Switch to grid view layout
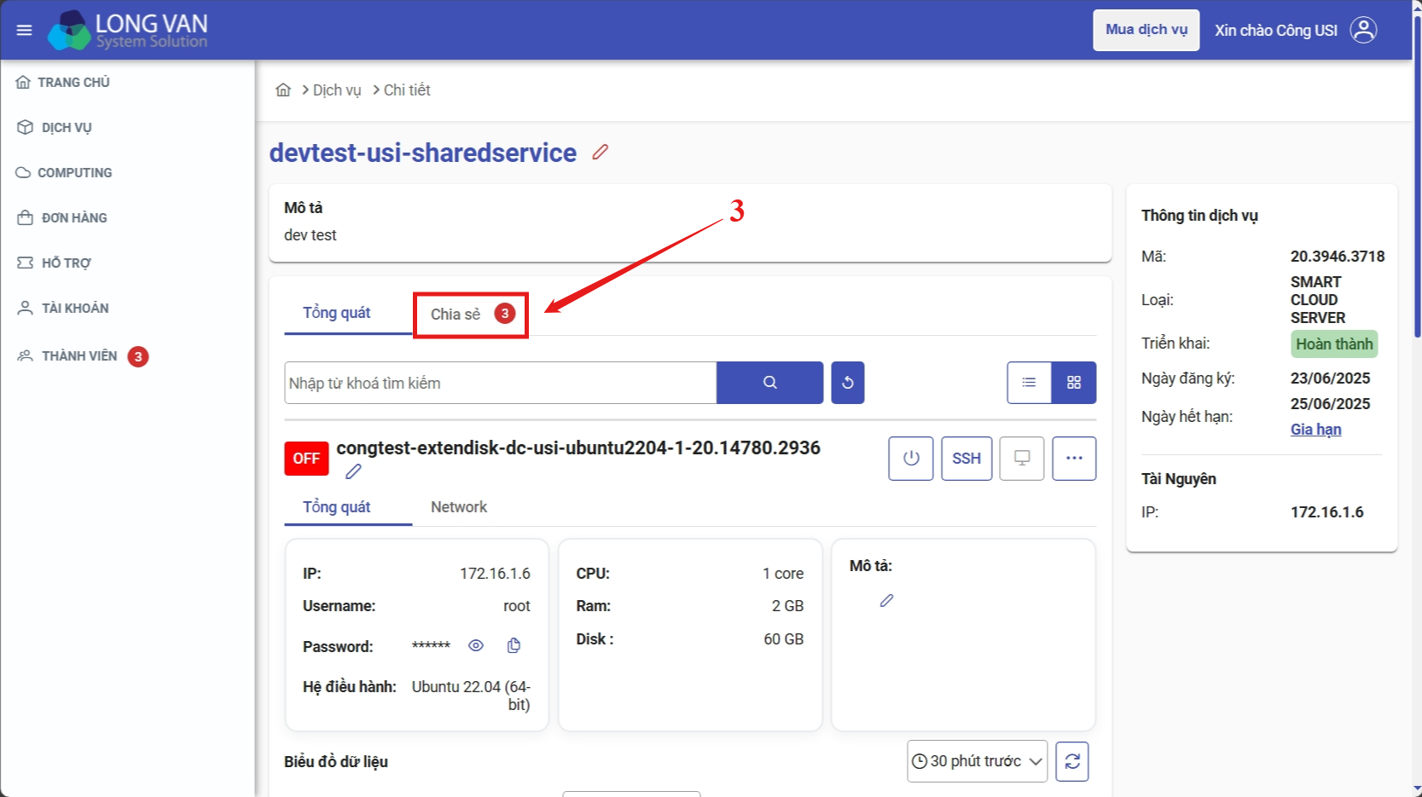1422x797 pixels. point(1074,383)
